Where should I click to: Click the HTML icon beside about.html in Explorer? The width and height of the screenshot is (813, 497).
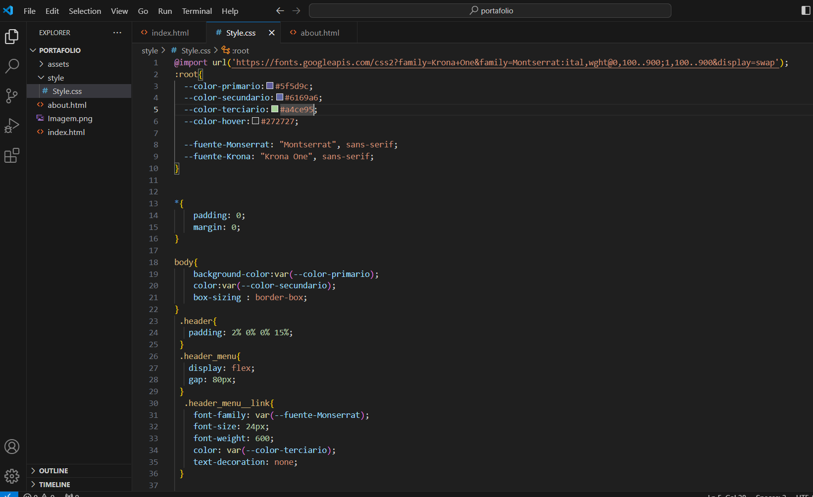coord(40,105)
